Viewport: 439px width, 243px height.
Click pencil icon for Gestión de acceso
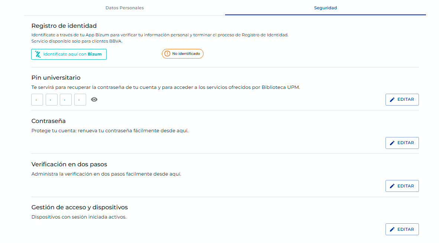392,229
